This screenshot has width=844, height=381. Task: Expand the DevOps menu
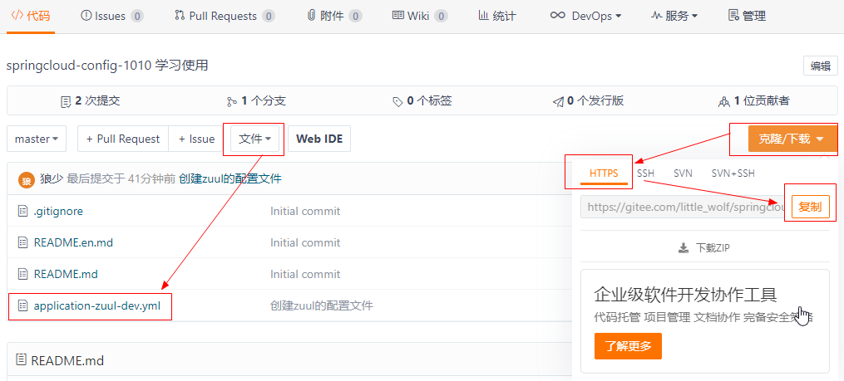point(585,16)
